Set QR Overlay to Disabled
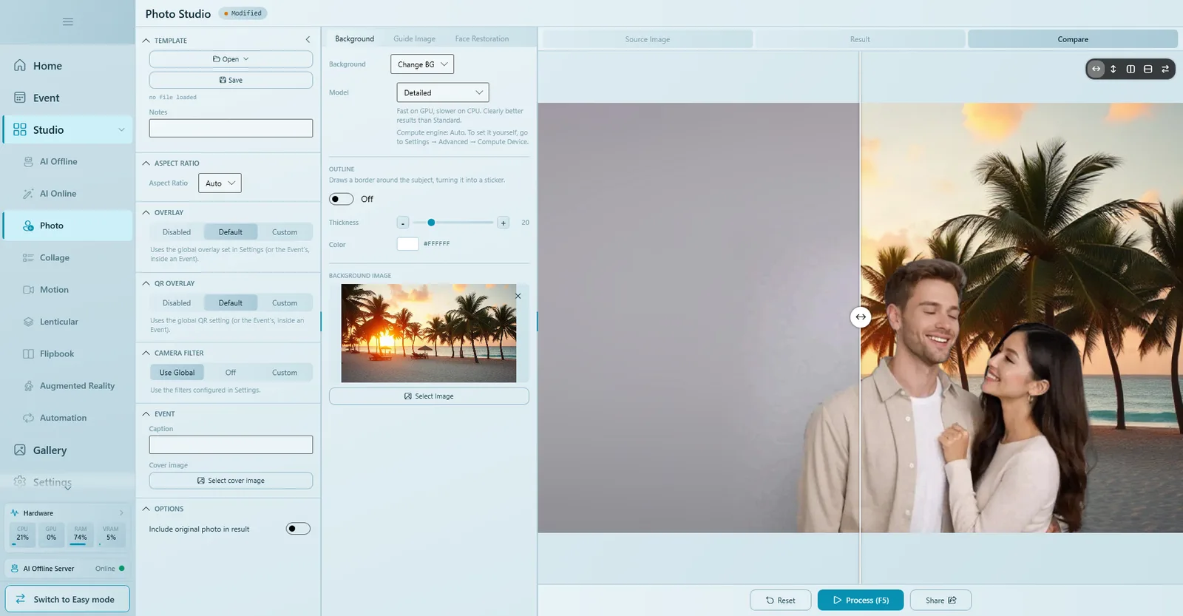Viewport: 1183px width, 616px height. click(x=177, y=303)
